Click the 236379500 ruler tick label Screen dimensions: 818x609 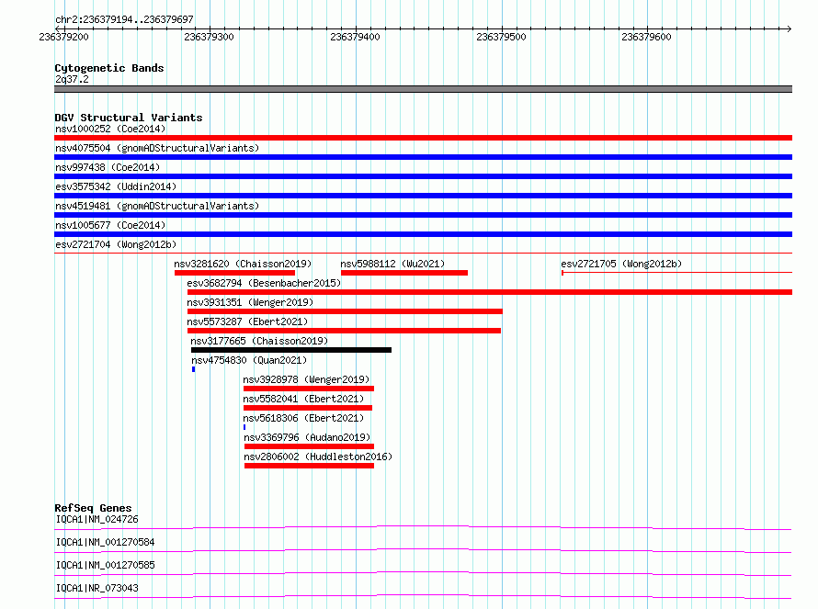click(501, 37)
